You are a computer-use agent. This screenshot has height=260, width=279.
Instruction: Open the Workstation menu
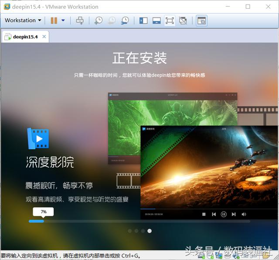23,21
